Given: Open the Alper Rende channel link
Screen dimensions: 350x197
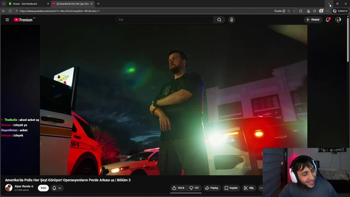Looking at the screenshot, I should (22, 186).
